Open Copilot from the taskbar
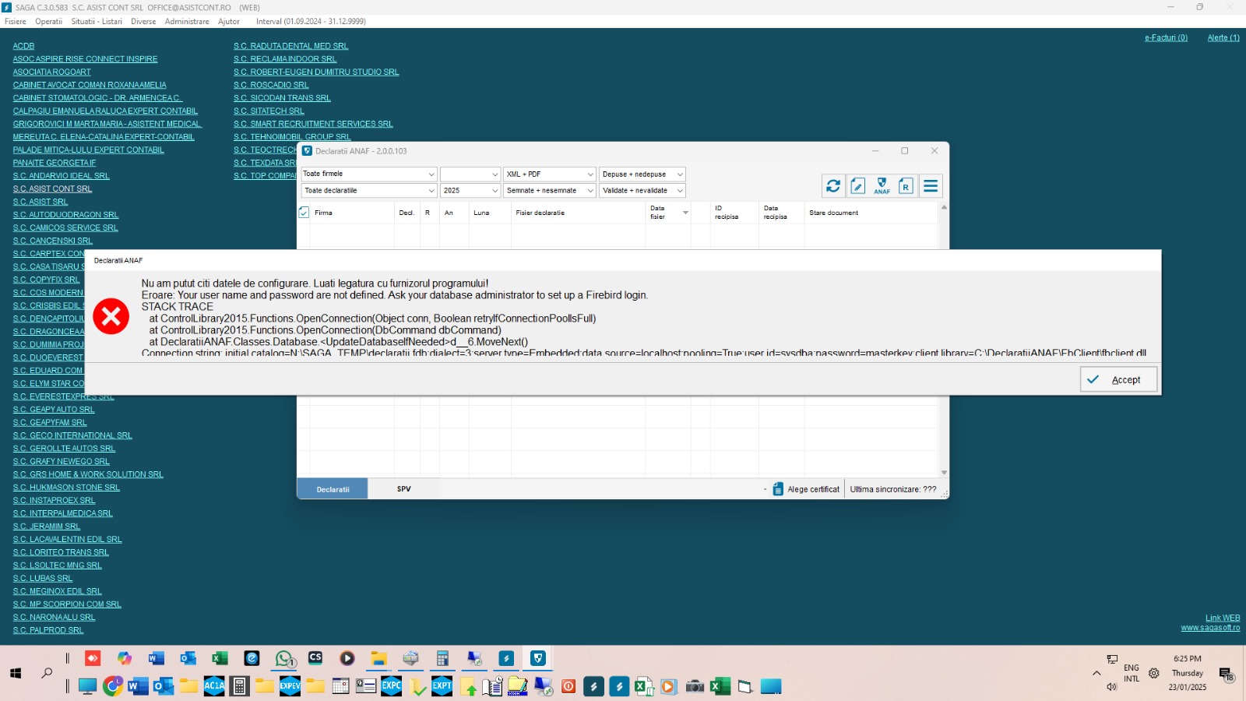Viewport: 1246px width, 701px height. [125, 658]
